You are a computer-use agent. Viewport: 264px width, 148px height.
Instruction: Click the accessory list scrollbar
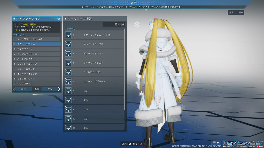tap(125, 70)
